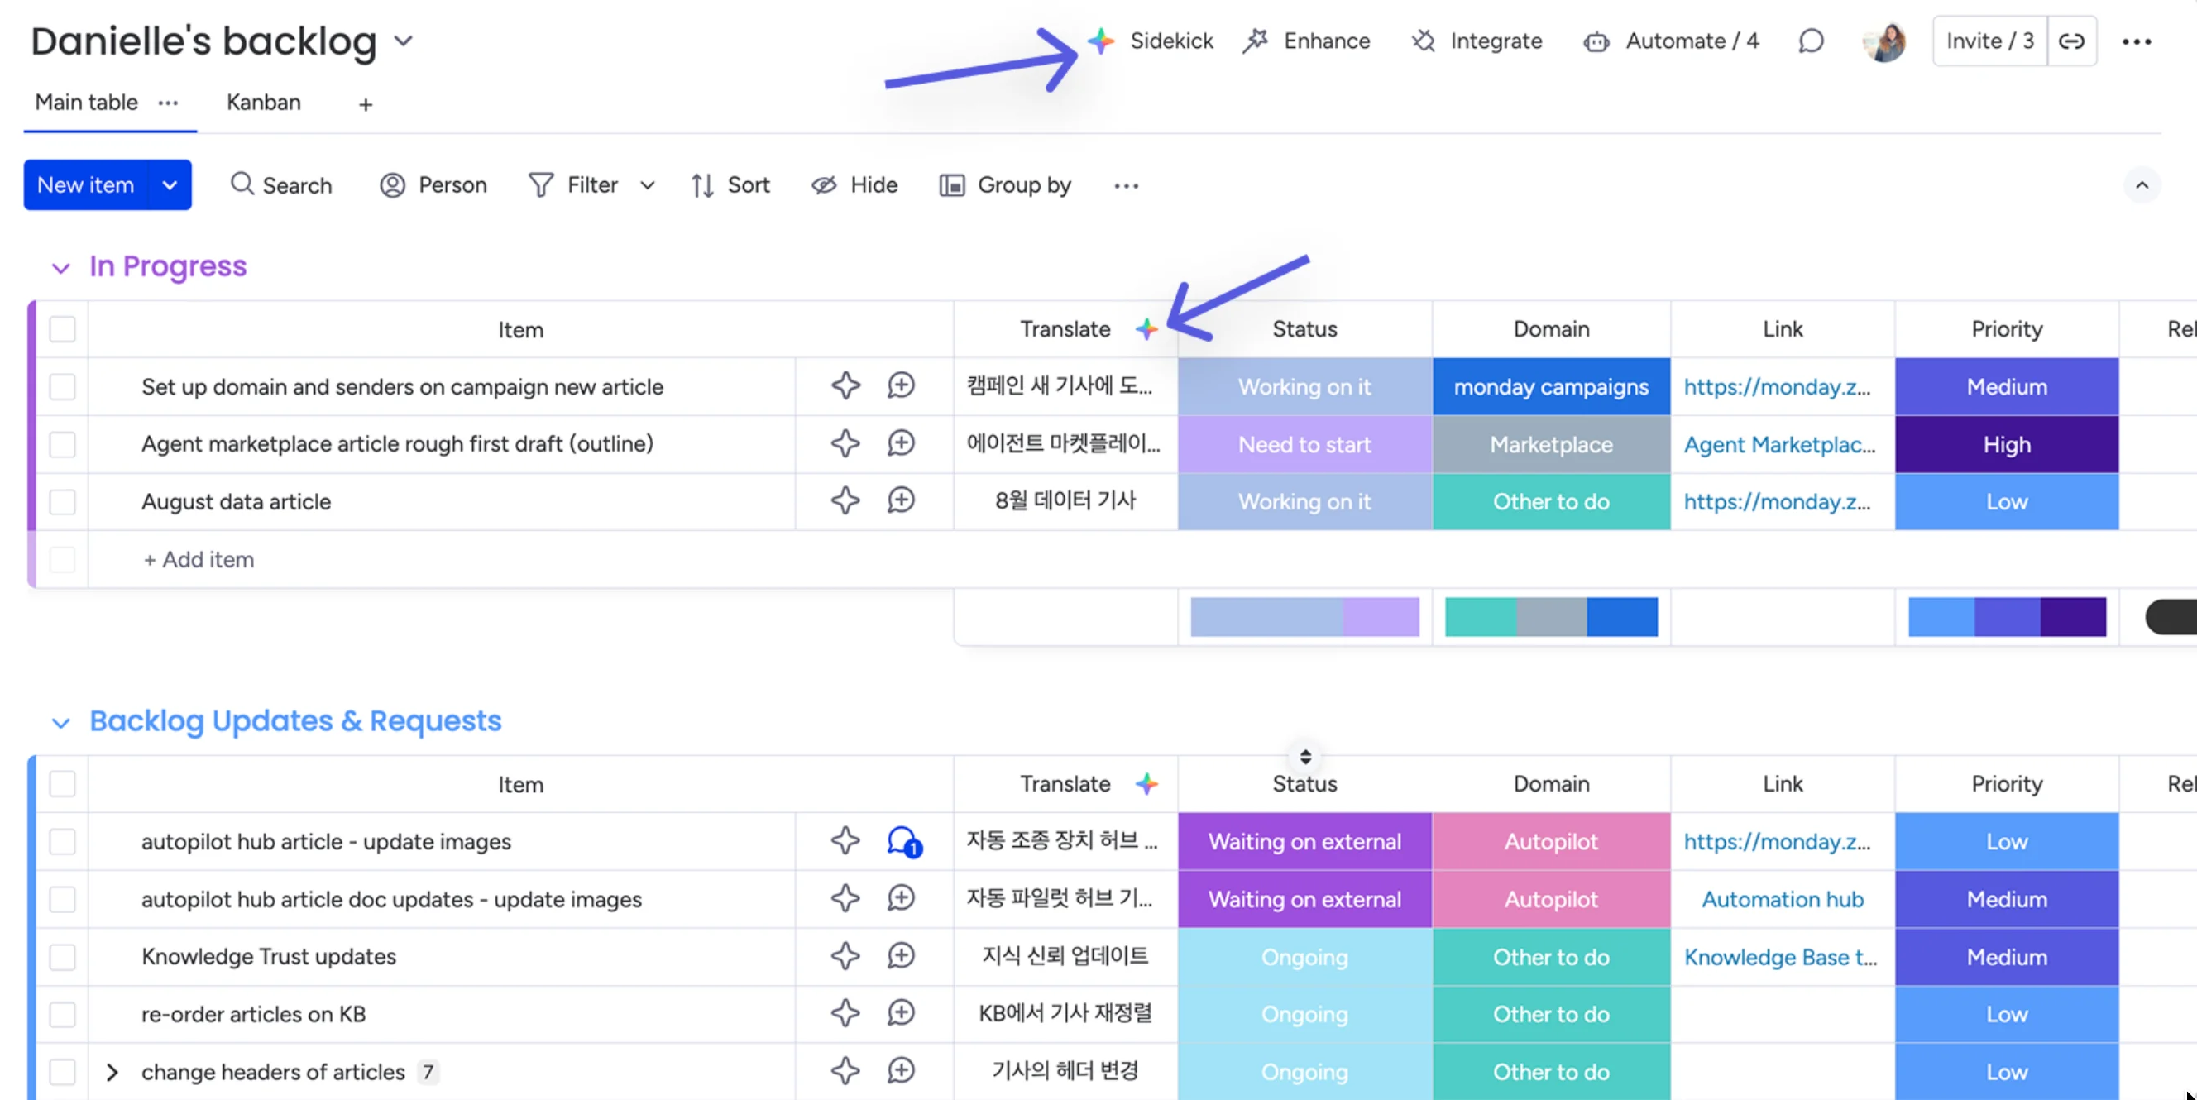Click the New item button
The image size is (2197, 1100).
click(x=86, y=185)
